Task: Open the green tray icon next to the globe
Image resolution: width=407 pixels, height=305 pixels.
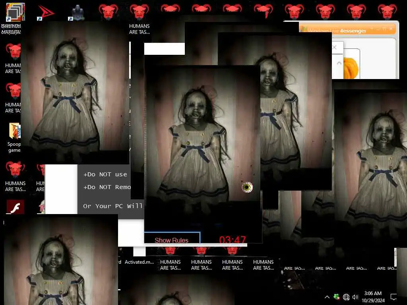Action: 337,297
